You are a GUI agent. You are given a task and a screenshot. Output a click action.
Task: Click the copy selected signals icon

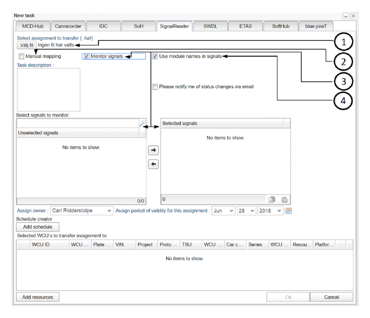click(272, 200)
